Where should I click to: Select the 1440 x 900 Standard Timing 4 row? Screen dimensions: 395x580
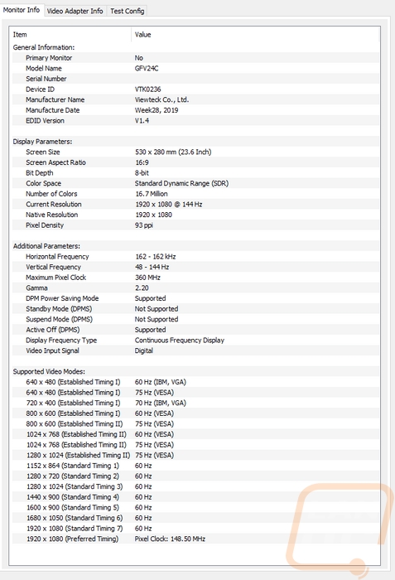click(x=195, y=497)
